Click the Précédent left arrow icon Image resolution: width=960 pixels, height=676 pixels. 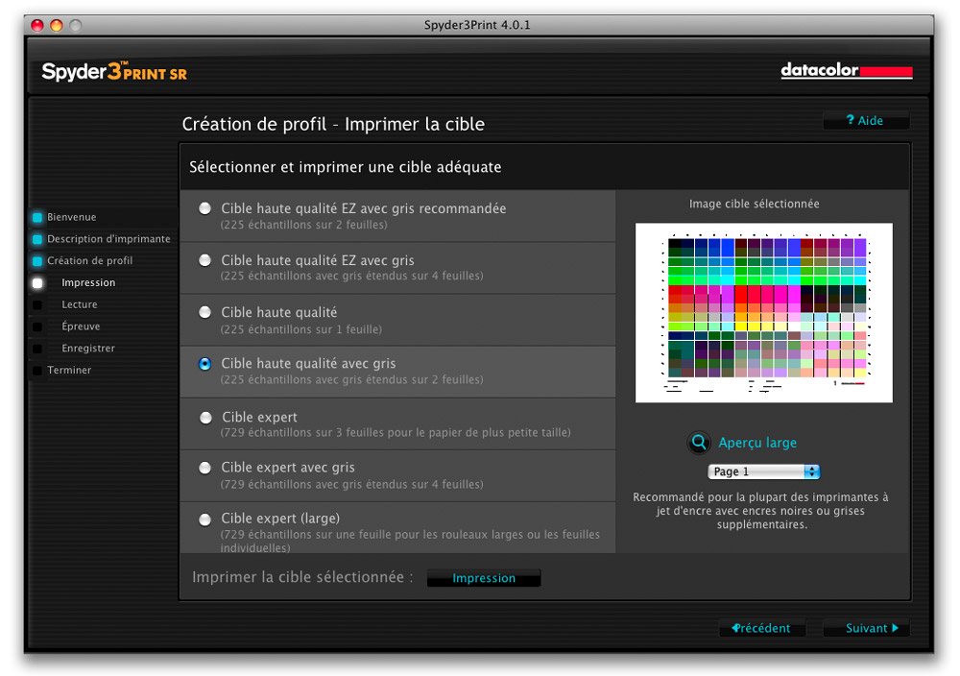coord(736,628)
